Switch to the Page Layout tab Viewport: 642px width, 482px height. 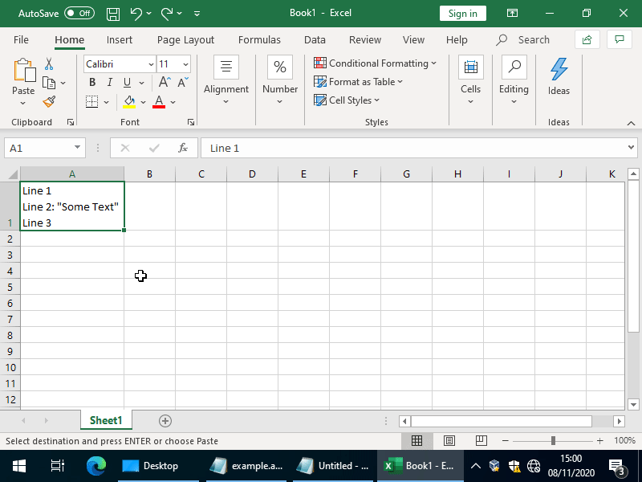[185, 39]
